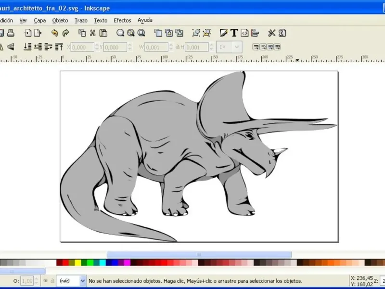Open the Objeto menu

pos(60,20)
